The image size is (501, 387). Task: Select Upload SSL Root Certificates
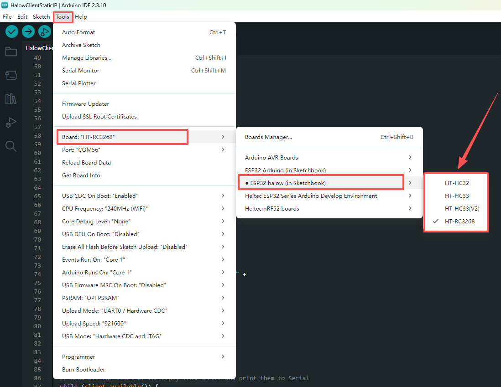(x=145, y=117)
